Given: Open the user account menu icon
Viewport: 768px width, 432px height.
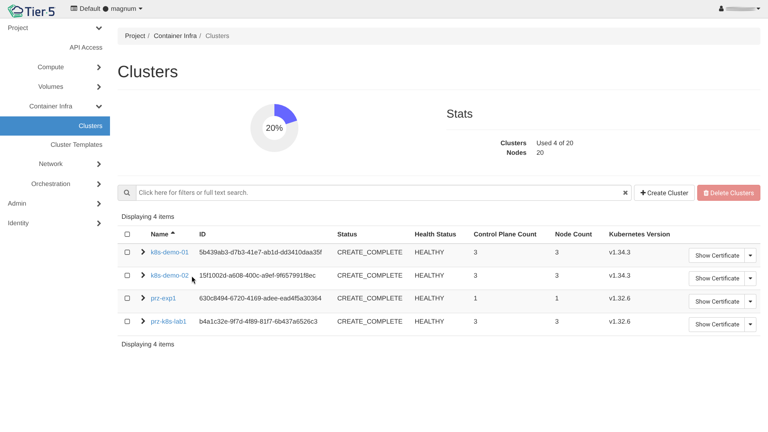Looking at the screenshot, I should [721, 9].
